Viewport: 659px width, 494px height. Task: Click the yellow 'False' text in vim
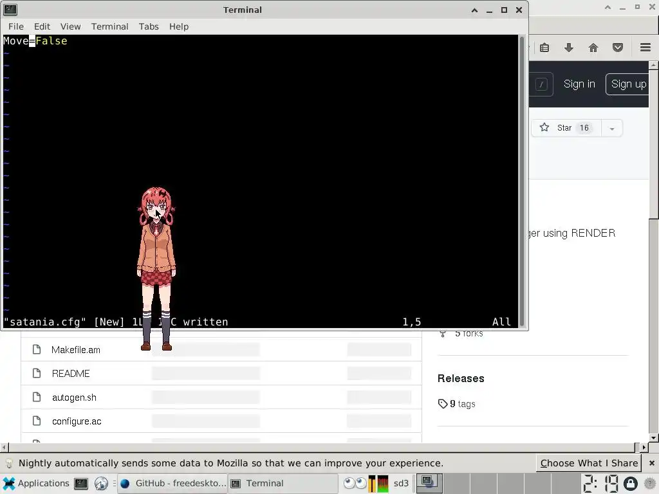pyautogui.click(x=51, y=41)
